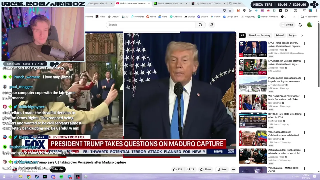
Task: Dislike the video with thumbs down
Action: tap(190, 169)
